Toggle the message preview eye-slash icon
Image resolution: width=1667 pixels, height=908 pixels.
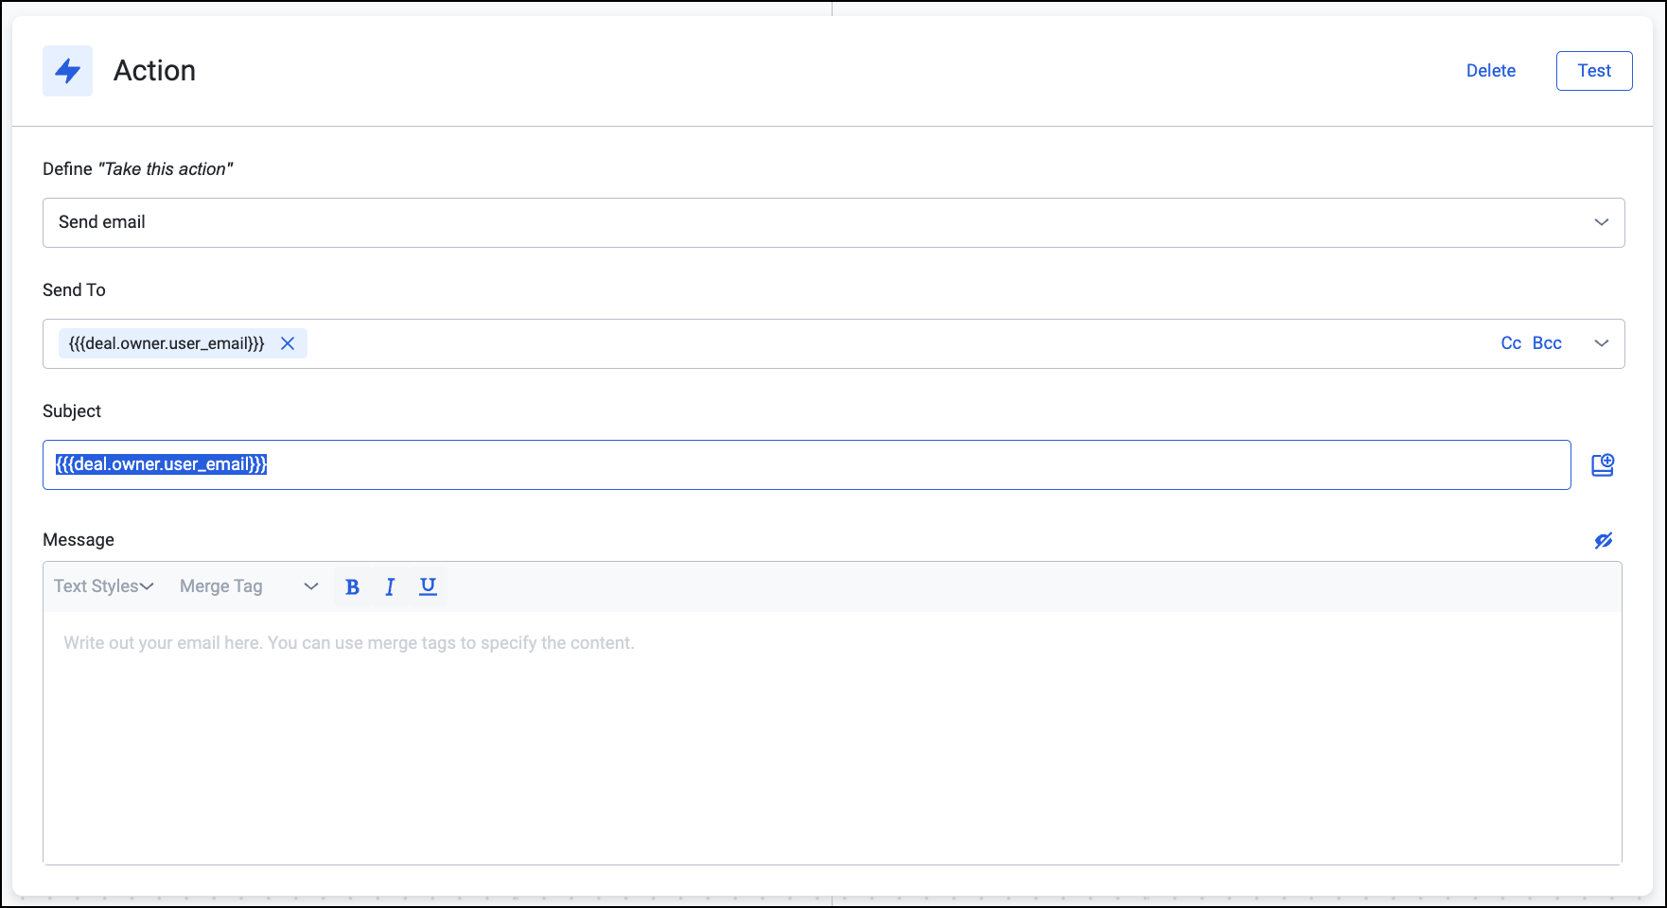[1603, 540]
